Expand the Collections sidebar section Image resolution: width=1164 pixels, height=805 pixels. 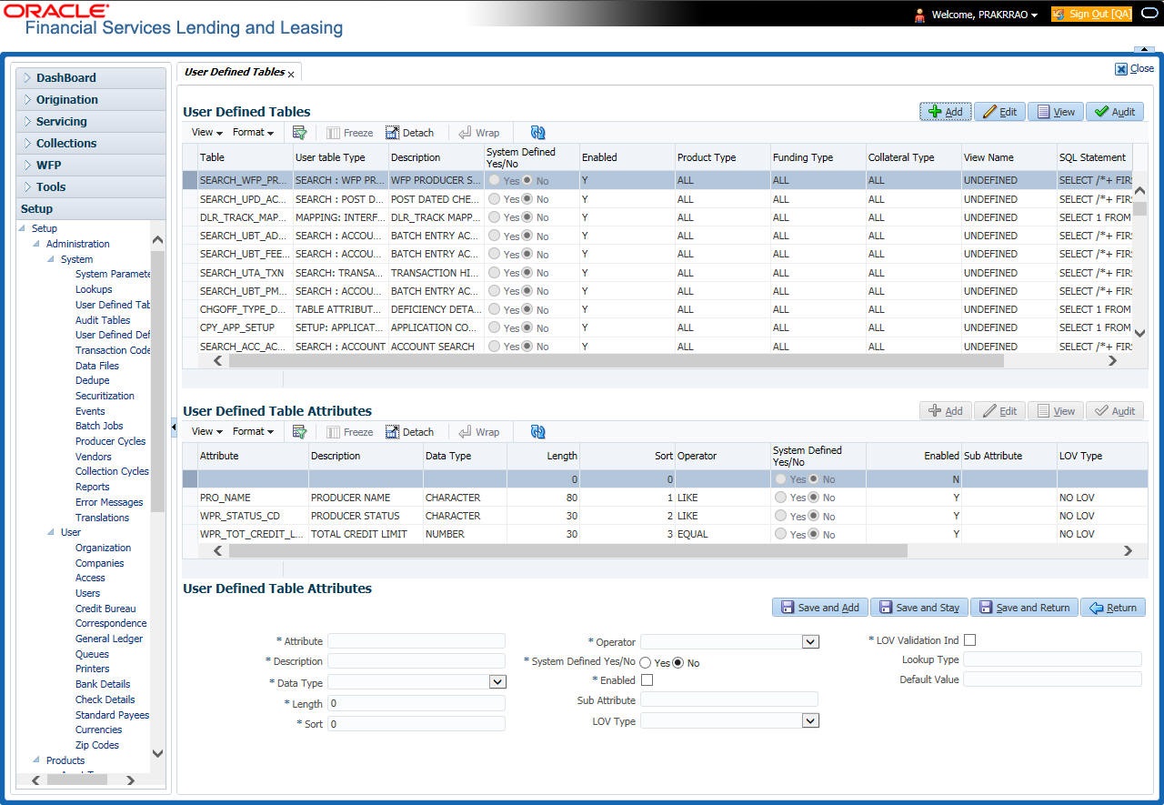[x=66, y=143]
